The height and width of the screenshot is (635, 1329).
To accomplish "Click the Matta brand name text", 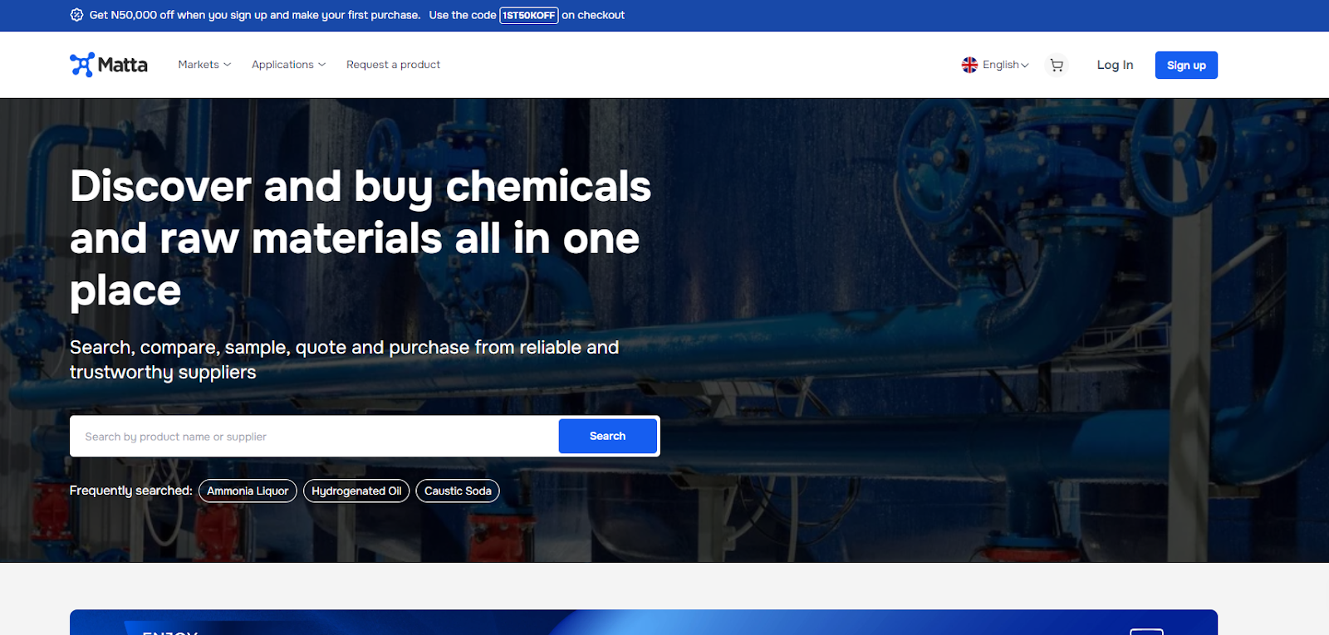I will tap(122, 65).
